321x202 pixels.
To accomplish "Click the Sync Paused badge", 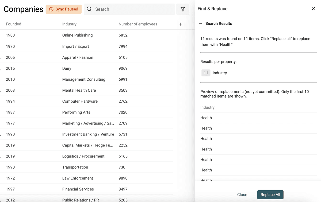I will [x=63, y=9].
